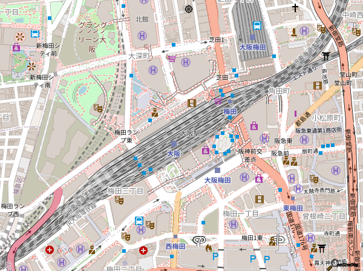Screen dimensions: 363x271
Task: Click the blue 梅田 subway station label
Action: [230, 111]
